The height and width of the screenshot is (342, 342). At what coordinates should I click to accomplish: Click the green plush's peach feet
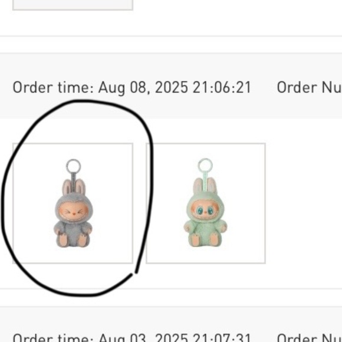pyautogui.click(x=205, y=240)
